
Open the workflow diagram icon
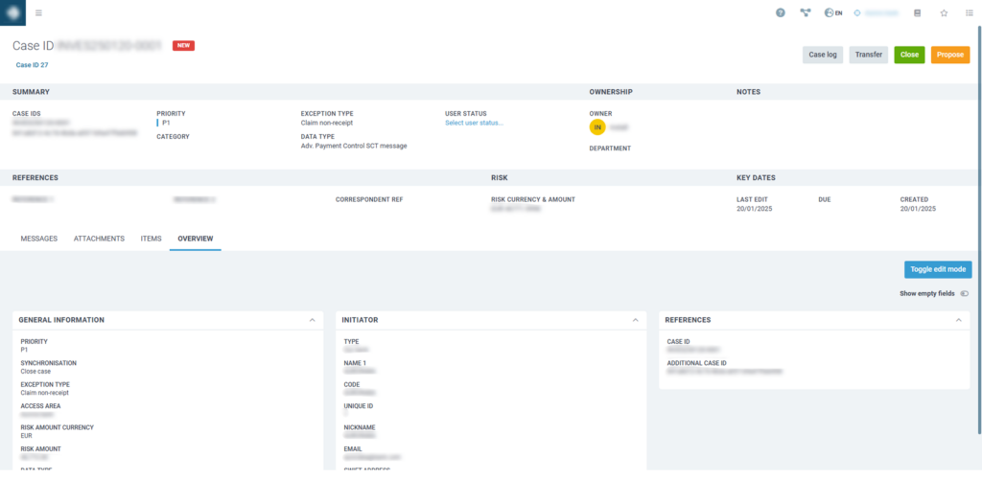point(806,13)
